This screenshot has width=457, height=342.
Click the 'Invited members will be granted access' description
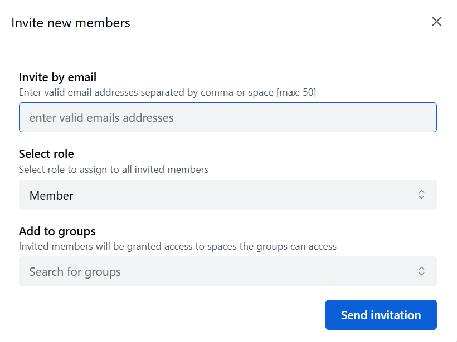coord(177,246)
